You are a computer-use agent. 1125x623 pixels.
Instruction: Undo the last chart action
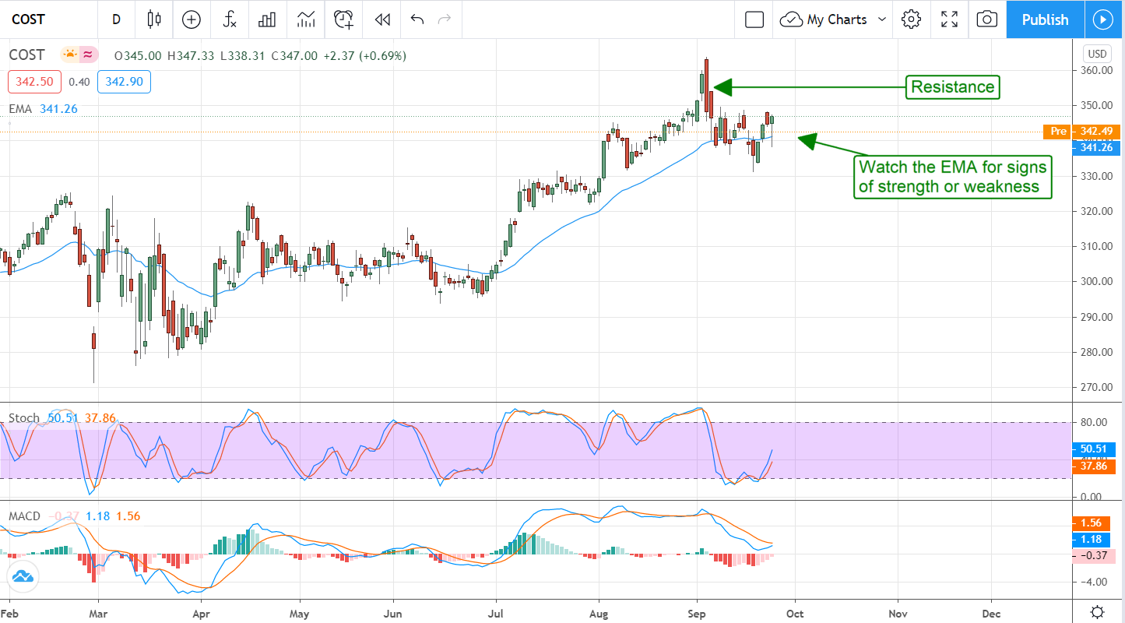[417, 19]
